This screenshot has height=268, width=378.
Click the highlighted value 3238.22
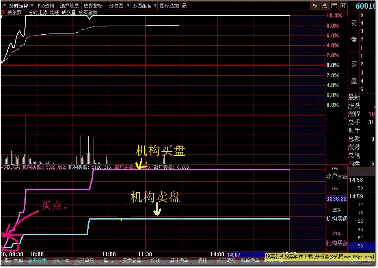337,199
